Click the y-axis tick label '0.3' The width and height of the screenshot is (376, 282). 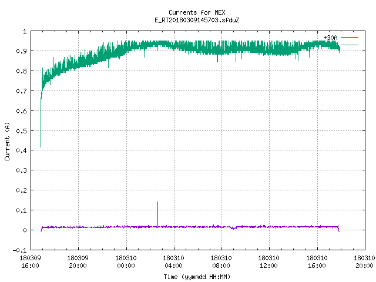tap(21, 170)
